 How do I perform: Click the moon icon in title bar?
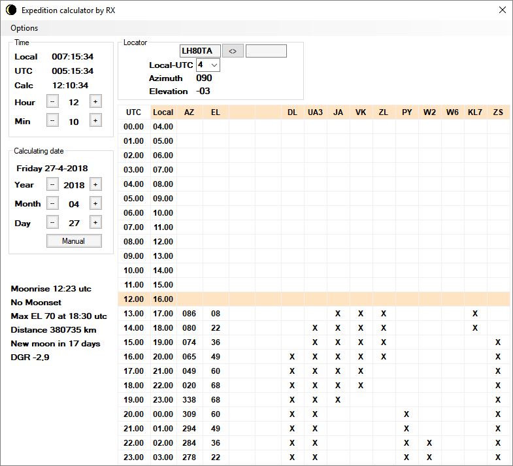point(11,10)
